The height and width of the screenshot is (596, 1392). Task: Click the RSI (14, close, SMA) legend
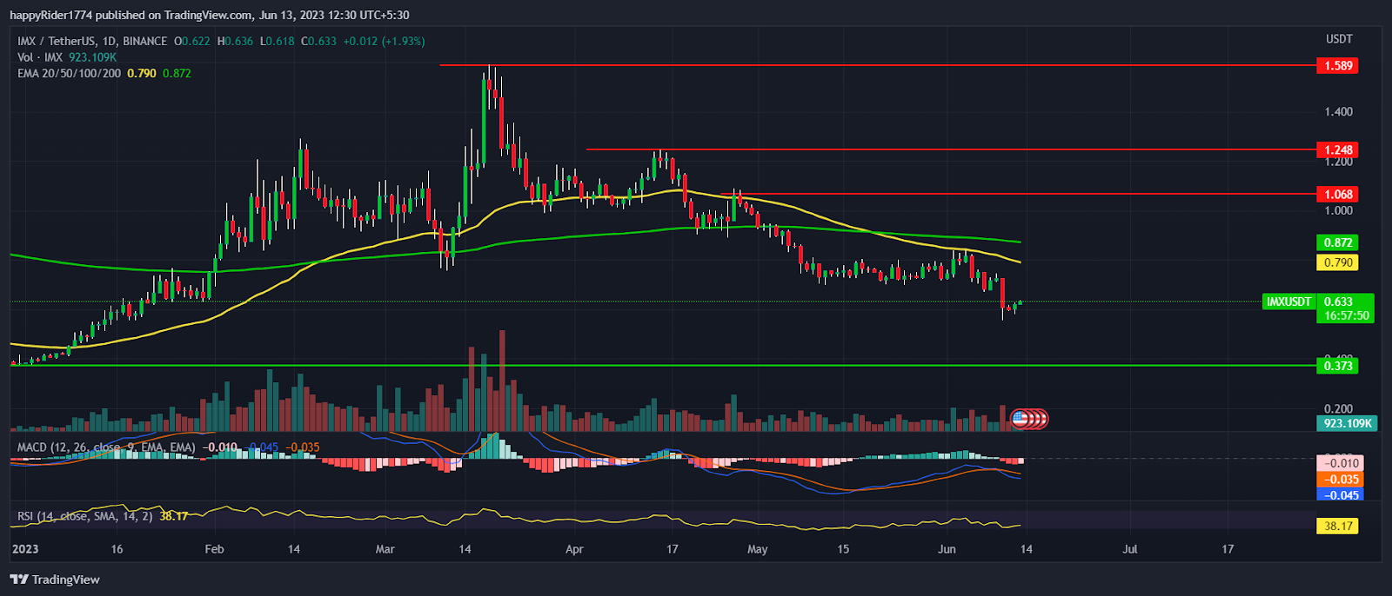point(103,516)
